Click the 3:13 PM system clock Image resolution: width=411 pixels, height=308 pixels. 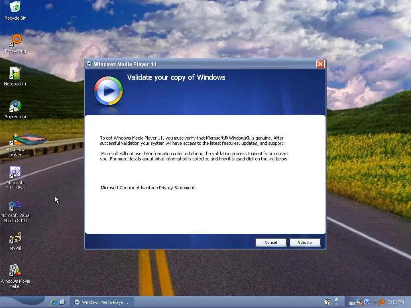396,302
